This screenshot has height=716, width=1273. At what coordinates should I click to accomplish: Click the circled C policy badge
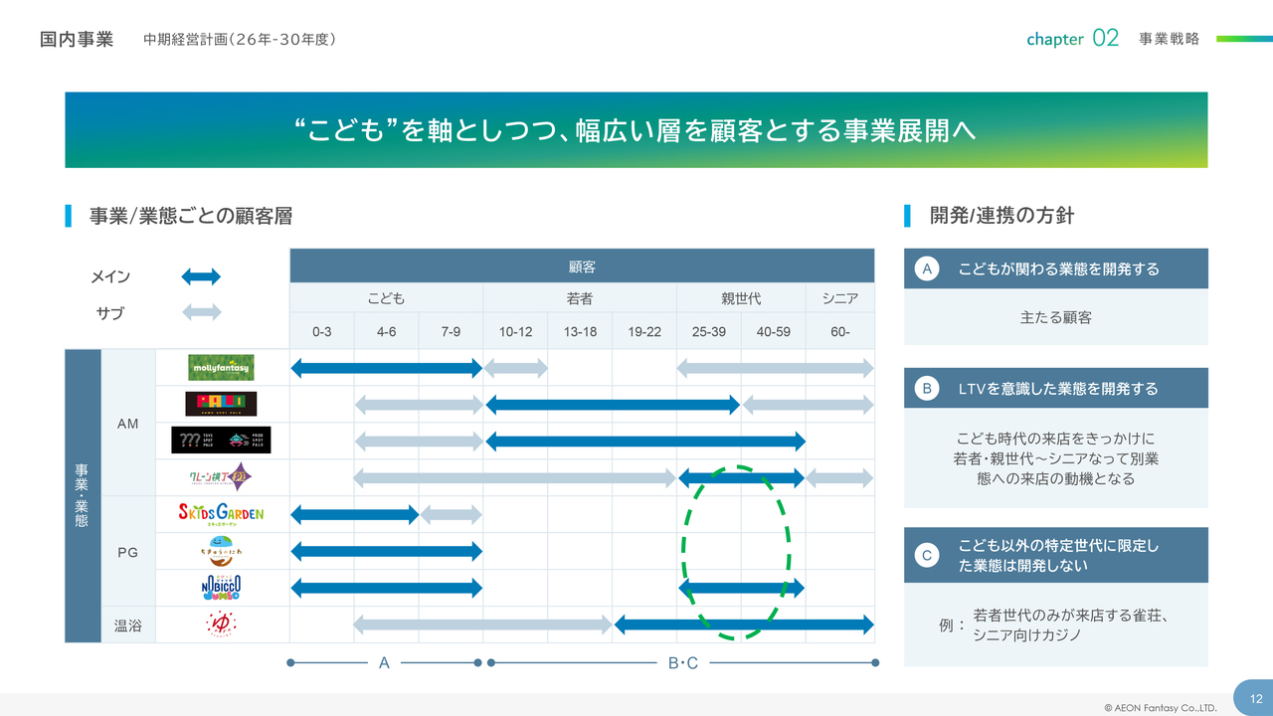tap(927, 555)
